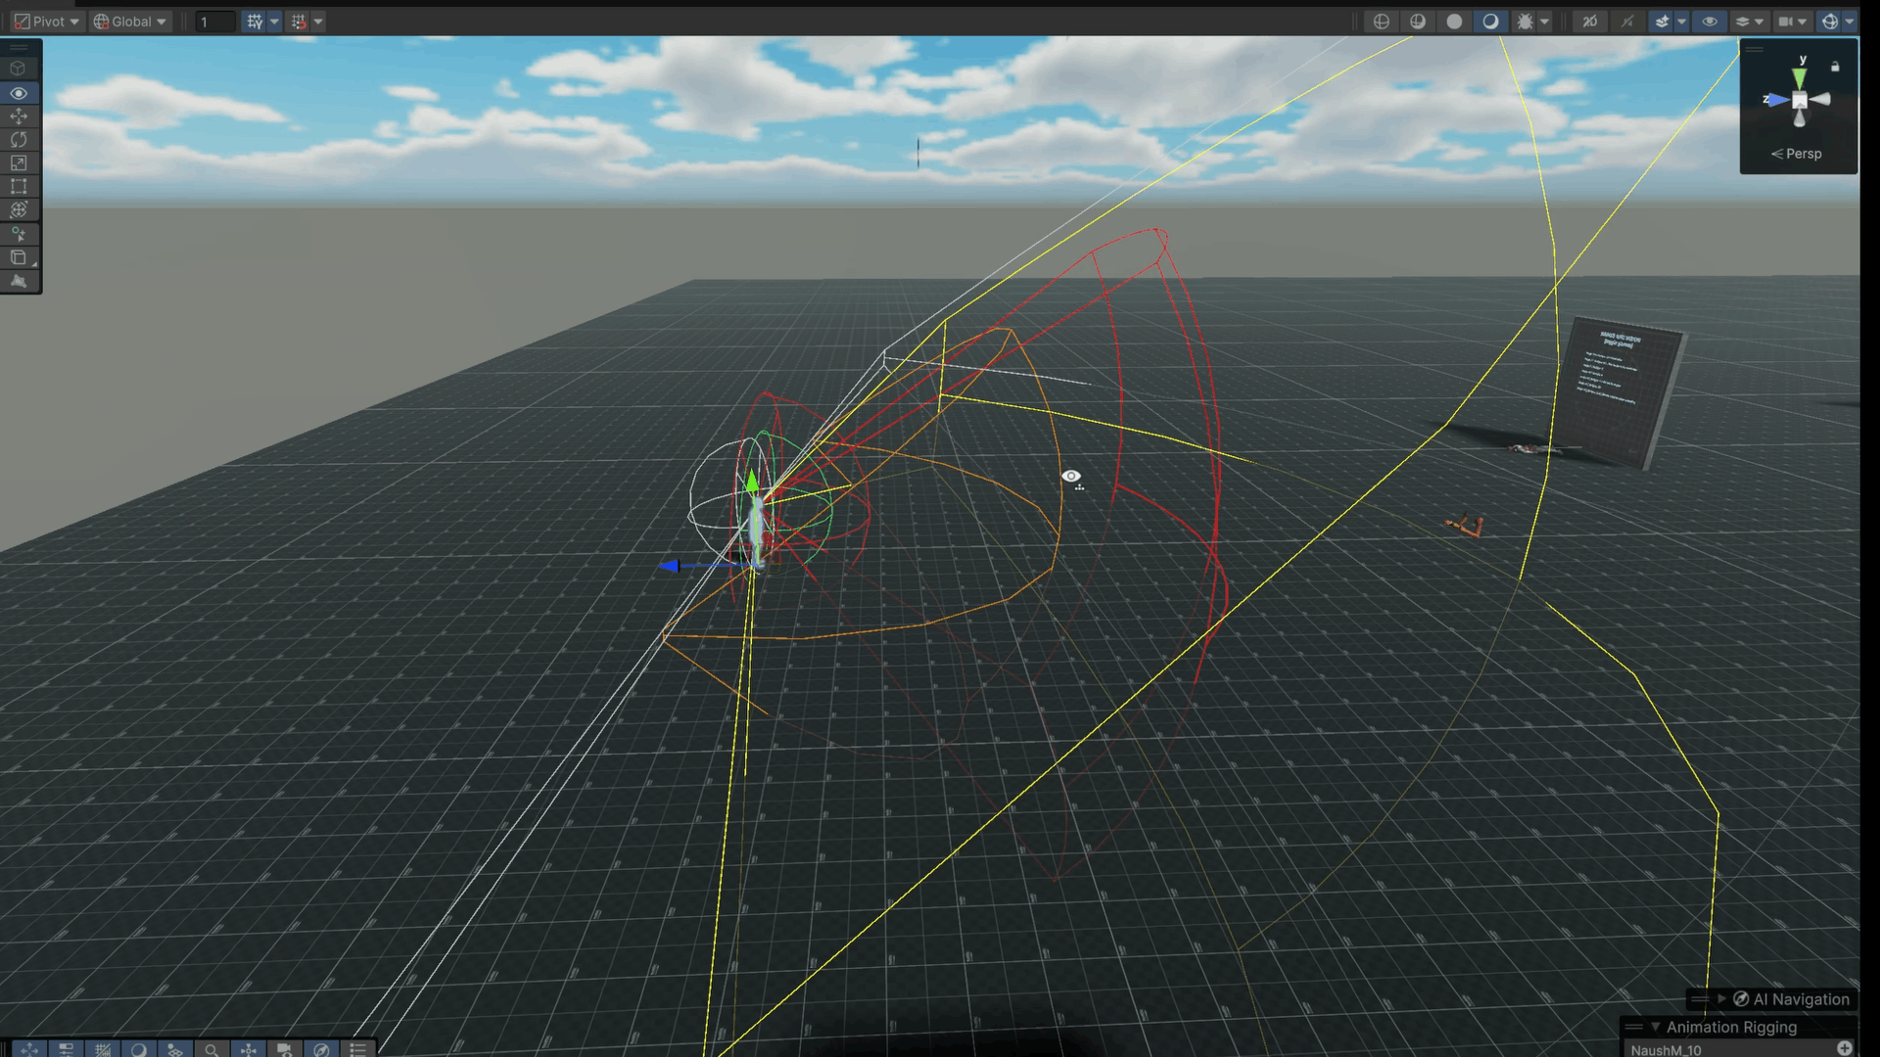Open Scene camera settings dropdown
Viewport: 1880px width, 1057px height.
tap(1793, 22)
